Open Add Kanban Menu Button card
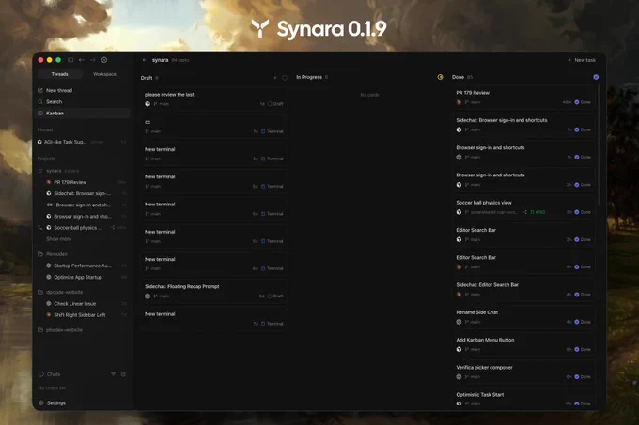The height and width of the screenshot is (425, 639). pyautogui.click(x=523, y=344)
